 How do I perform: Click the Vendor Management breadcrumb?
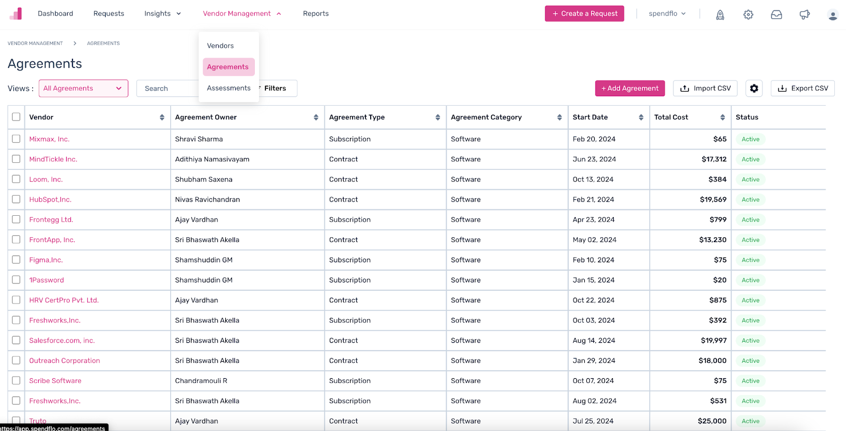(35, 43)
